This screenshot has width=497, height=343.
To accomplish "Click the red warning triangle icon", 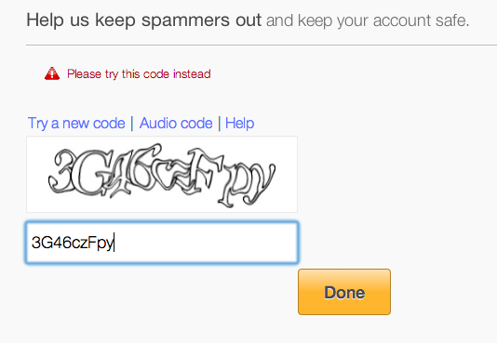I will click(52, 73).
